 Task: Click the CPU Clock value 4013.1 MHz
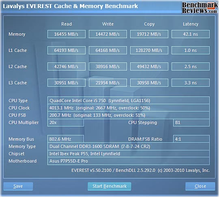coord(128,108)
